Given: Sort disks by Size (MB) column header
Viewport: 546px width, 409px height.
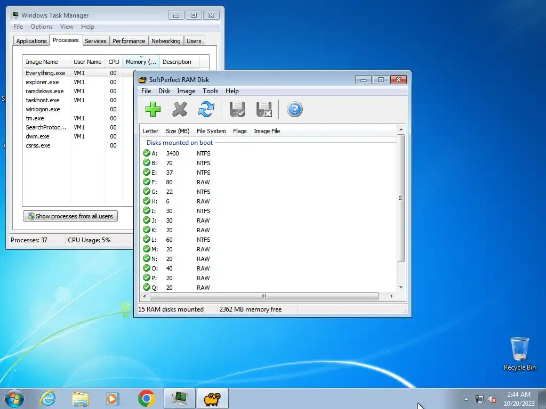Looking at the screenshot, I should coord(178,131).
